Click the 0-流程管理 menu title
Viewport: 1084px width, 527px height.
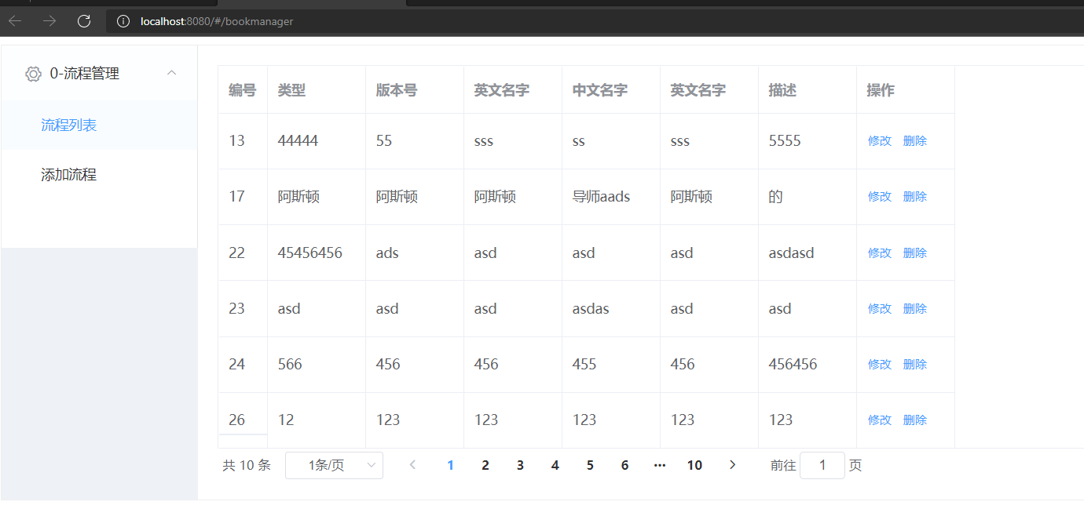[85, 74]
